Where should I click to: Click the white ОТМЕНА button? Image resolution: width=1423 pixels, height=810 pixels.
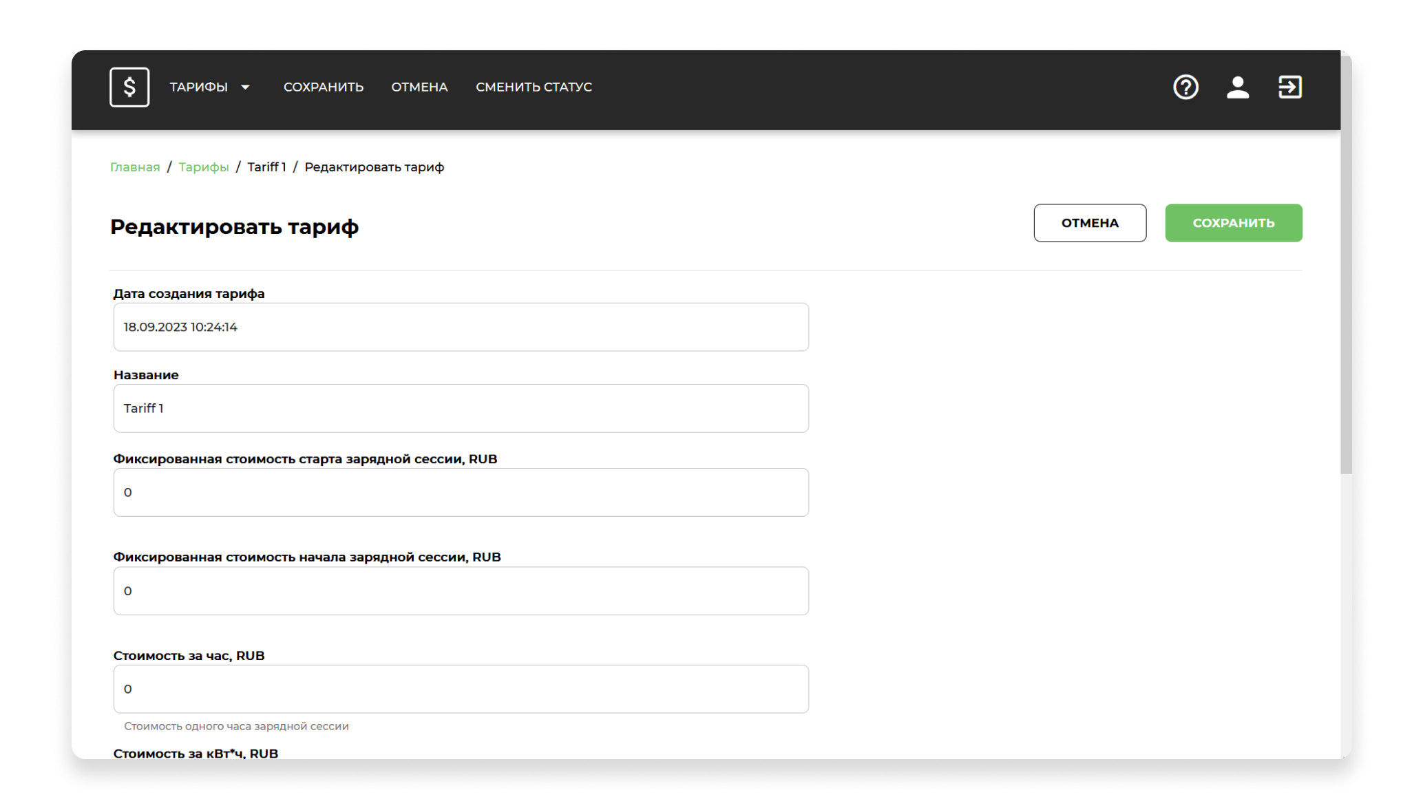coord(1090,222)
